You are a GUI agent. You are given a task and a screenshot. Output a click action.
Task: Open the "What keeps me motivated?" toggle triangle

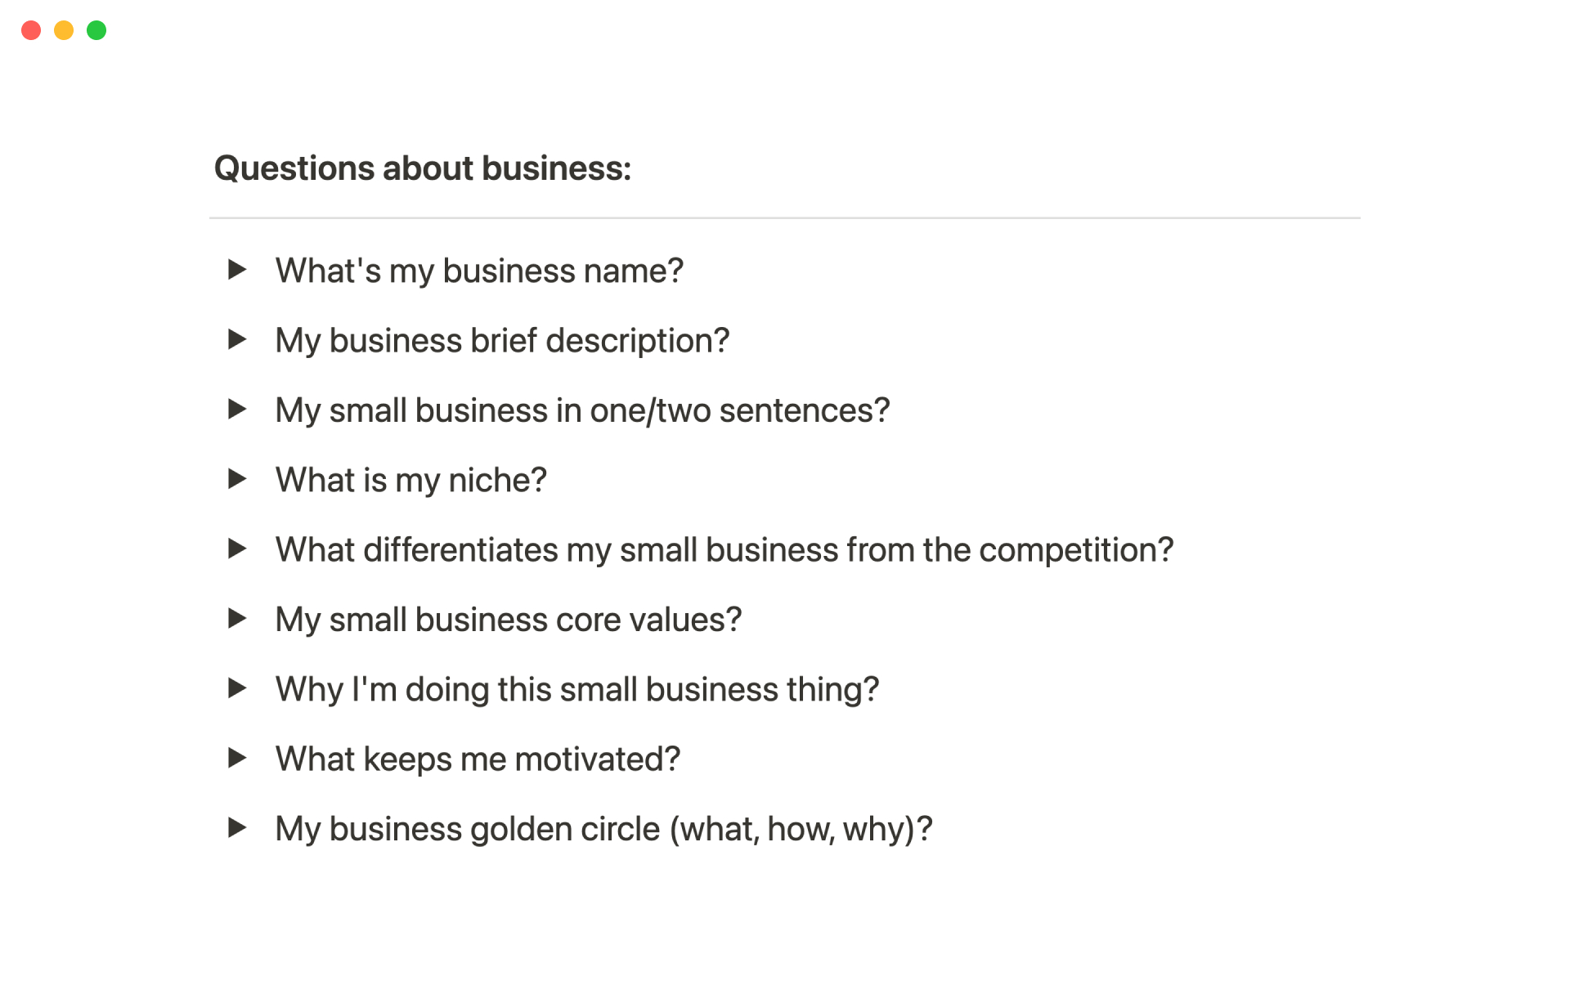pyautogui.click(x=237, y=758)
